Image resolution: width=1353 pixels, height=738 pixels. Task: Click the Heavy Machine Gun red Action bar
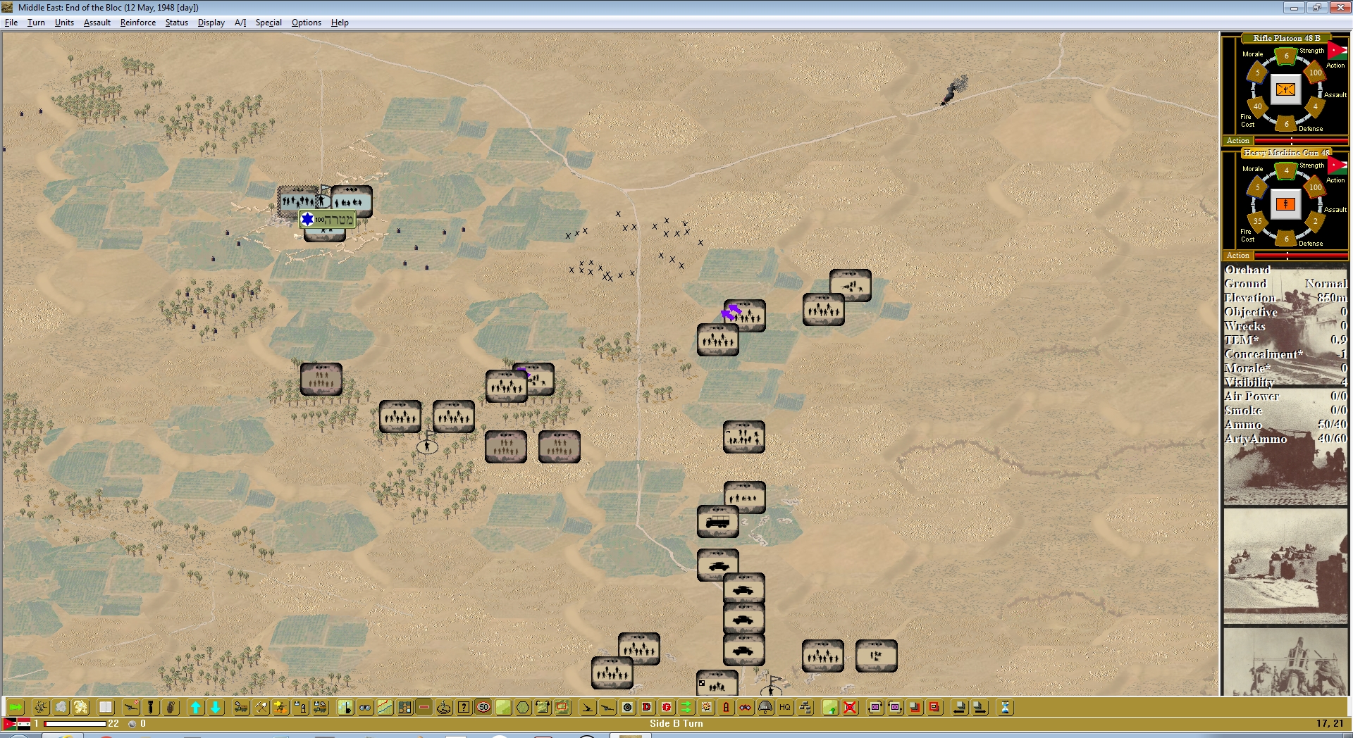tap(1301, 256)
